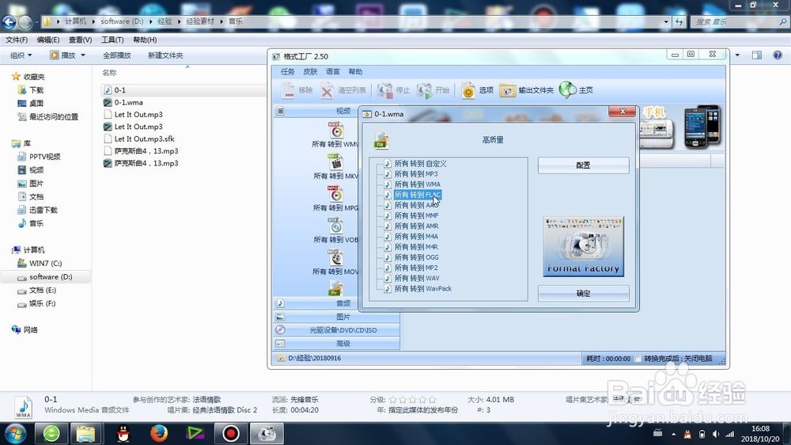Select the All to WMV icon
The width and height of the screenshot is (791, 445).
[336, 131]
